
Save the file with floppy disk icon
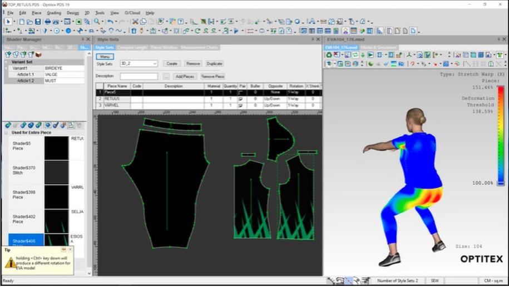(38, 22)
